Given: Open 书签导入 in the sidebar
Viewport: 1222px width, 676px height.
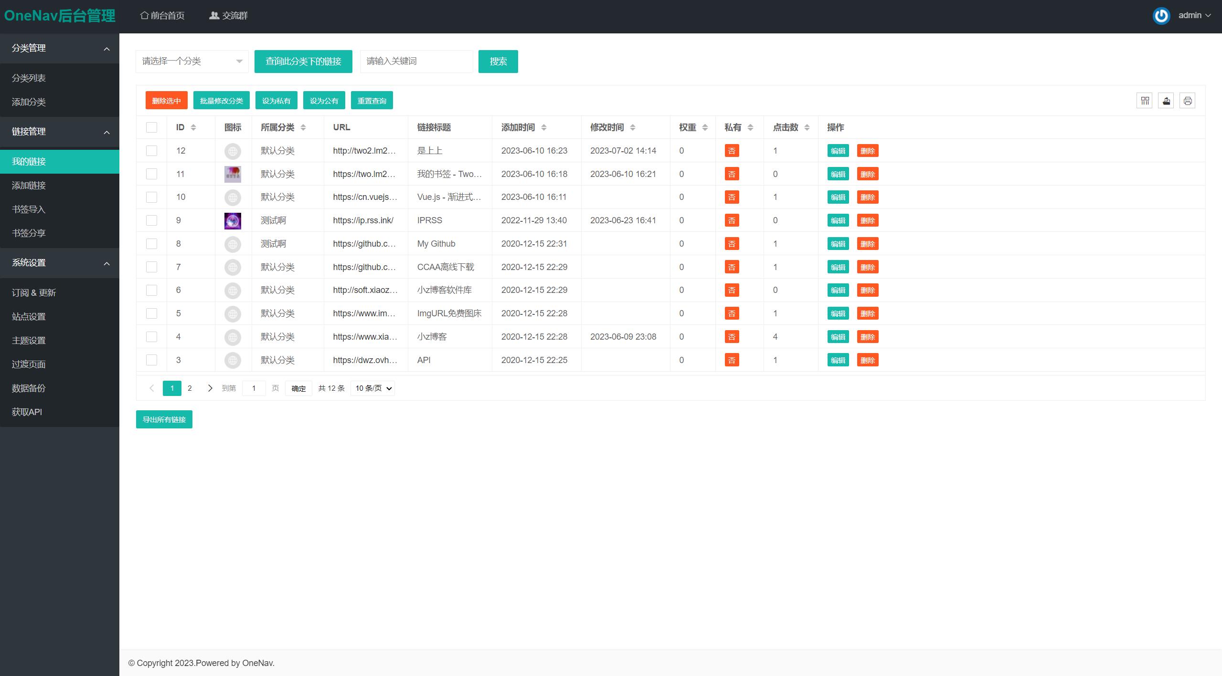Looking at the screenshot, I should point(29,209).
